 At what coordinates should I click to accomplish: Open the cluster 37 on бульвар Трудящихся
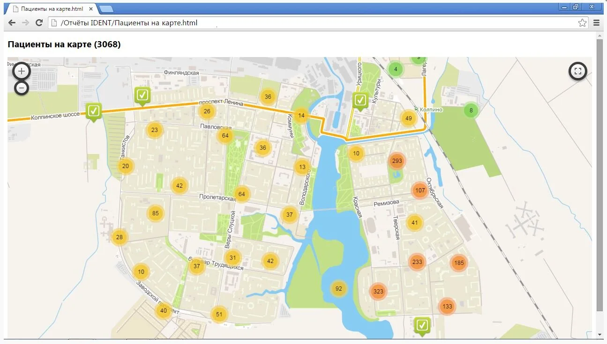pos(197,266)
